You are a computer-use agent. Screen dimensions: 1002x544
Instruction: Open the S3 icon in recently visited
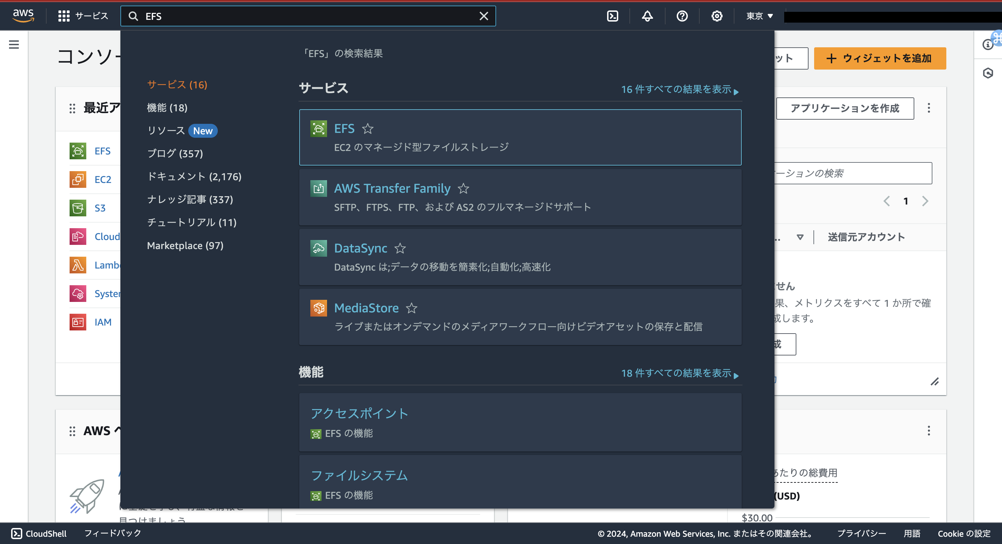(x=78, y=208)
